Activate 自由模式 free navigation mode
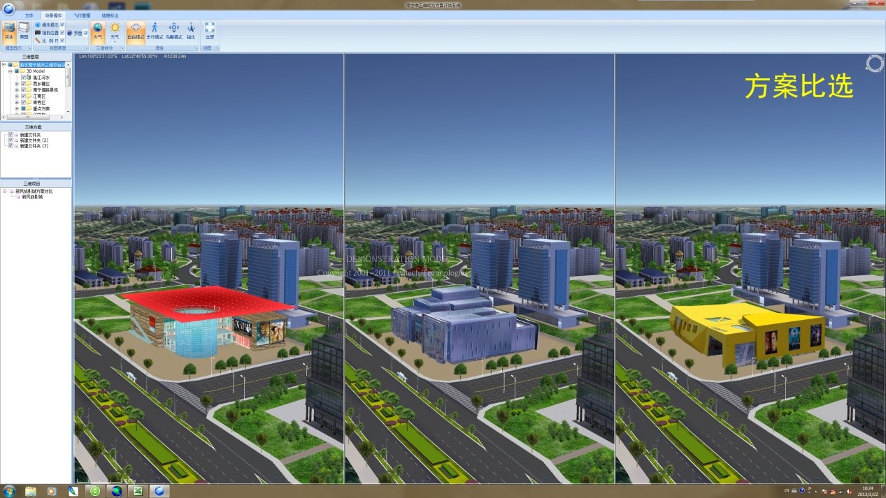This screenshot has height=498, width=886. pos(136,30)
